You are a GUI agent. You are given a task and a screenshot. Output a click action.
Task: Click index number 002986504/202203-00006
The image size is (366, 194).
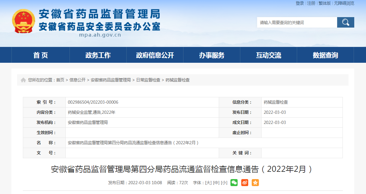93,102
